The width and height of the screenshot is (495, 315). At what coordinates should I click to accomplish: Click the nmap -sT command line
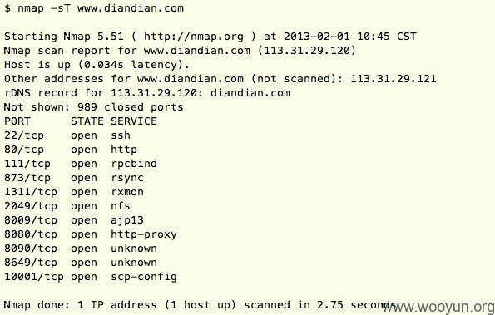[94, 7]
